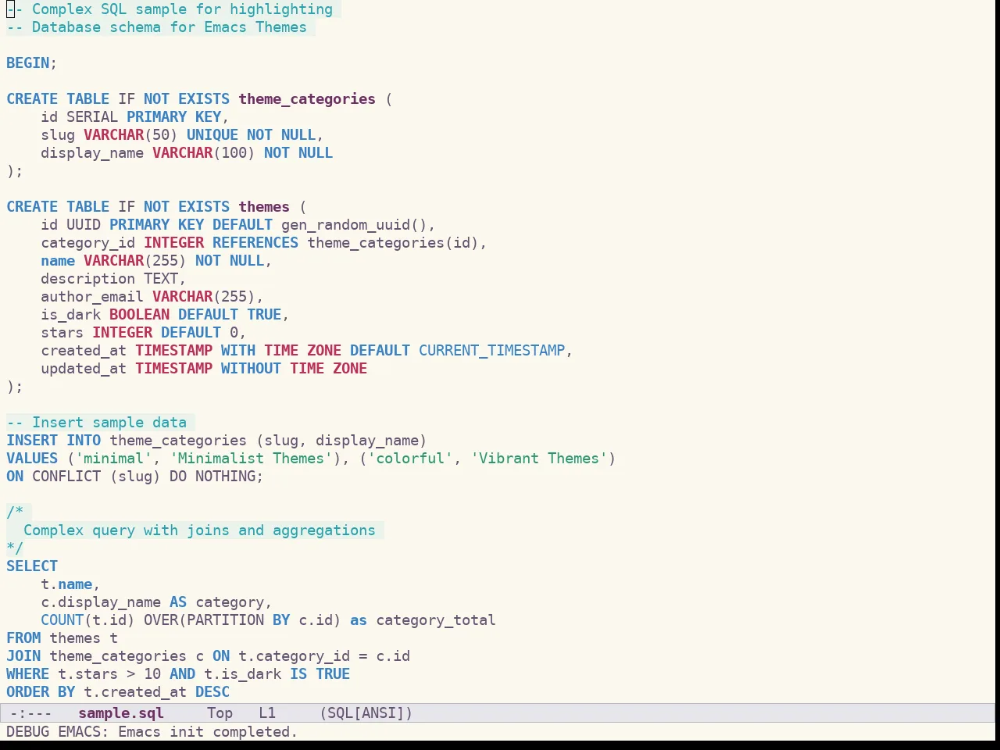1000x750 pixels.
Task: Click the INSERT keyword
Action: coord(32,441)
